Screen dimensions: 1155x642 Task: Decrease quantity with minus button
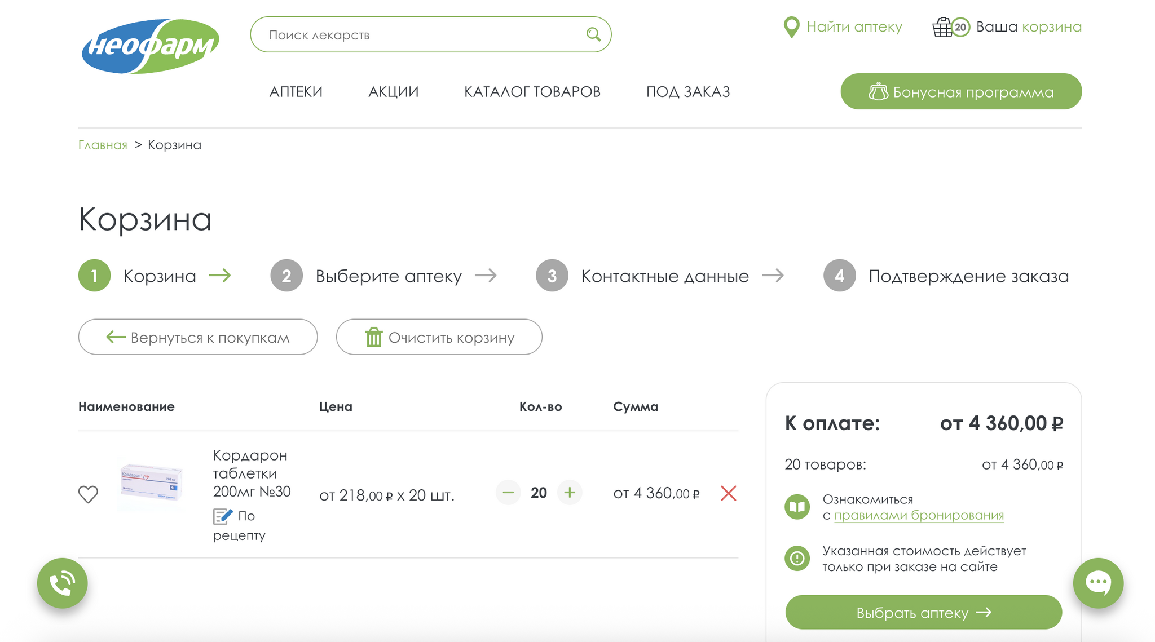[508, 493]
